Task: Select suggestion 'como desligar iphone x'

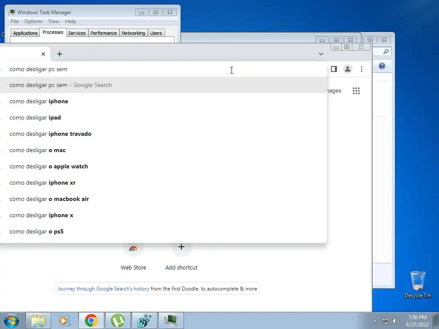Action: (163, 215)
